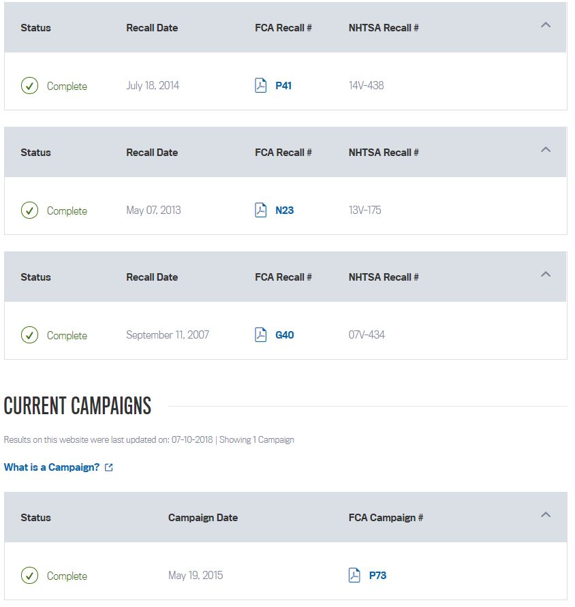Click the PDF icon beside recall P41
This screenshot has width=575, height=607.
[x=261, y=86]
